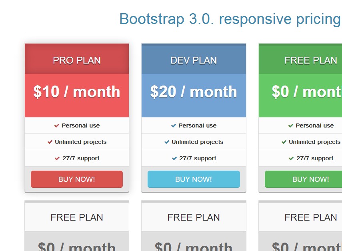Select gray FREE PLAN header below Pro Plan
The height and width of the screenshot is (251, 342).
77,217
